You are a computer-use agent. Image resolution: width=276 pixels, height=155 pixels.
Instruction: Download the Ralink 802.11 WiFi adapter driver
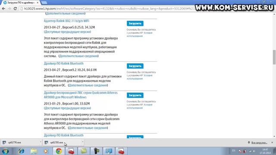(x=135, y=23)
